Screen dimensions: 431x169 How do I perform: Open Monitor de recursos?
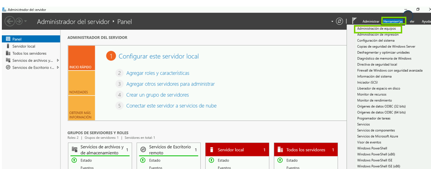point(372,95)
